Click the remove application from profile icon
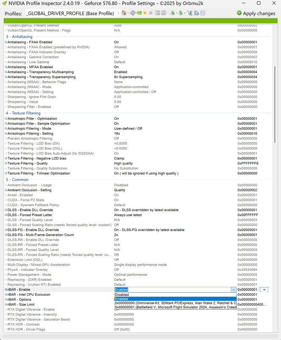Image resolution: width=281 pixels, height=340 pixels. [x=164, y=13]
